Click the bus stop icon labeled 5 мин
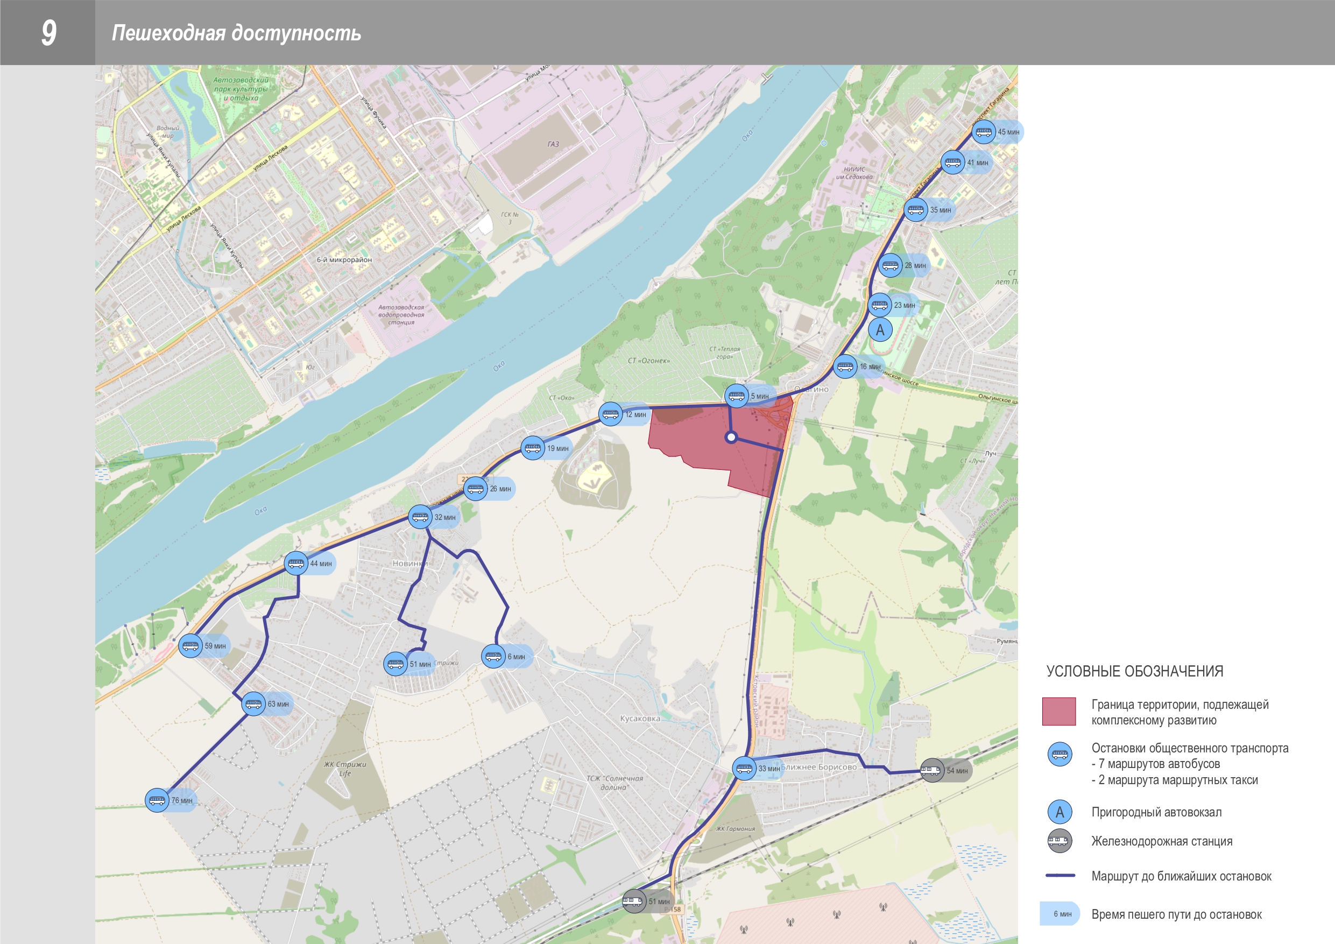 pyautogui.click(x=737, y=396)
